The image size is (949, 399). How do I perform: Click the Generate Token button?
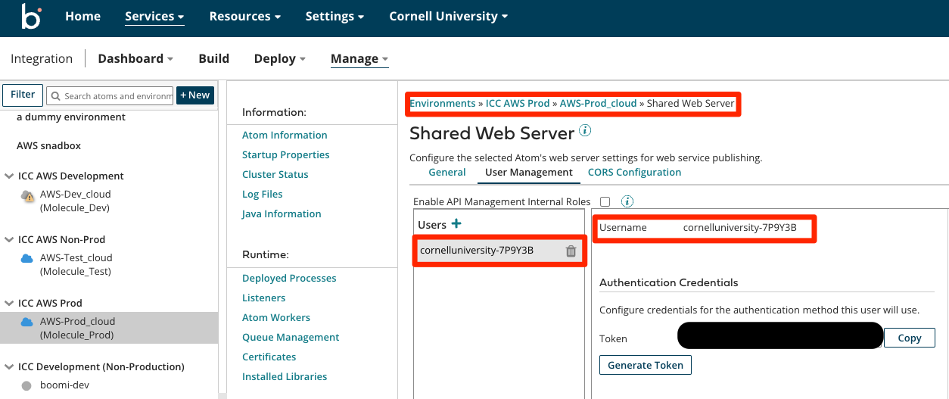coord(646,365)
